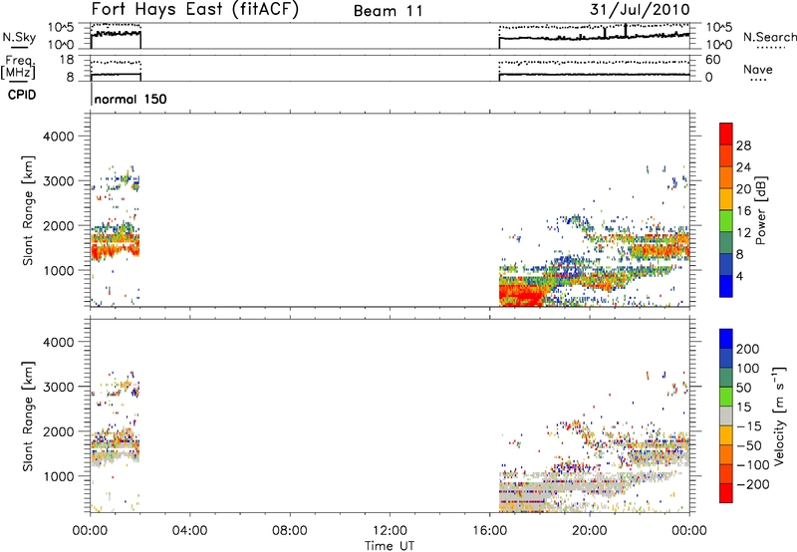Click the '4000' tick in the power panel
Viewport: 797px width, 552px height.
coord(59,137)
